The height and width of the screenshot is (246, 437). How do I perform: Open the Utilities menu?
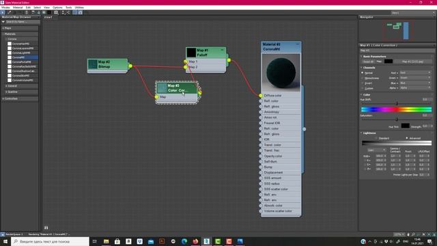point(79,8)
